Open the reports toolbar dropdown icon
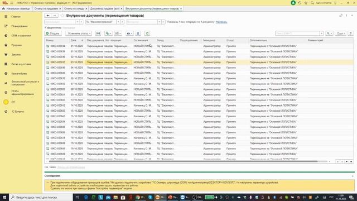This screenshot has width=357, height=201. coord(118,33)
